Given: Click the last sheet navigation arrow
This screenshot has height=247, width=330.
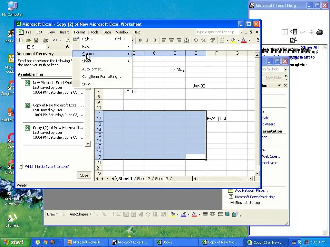Looking at the screenshot, I should (x=112, y=179).
